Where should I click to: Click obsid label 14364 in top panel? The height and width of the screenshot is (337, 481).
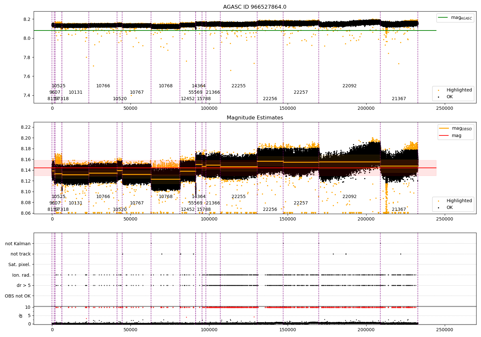tap(198, 86)
